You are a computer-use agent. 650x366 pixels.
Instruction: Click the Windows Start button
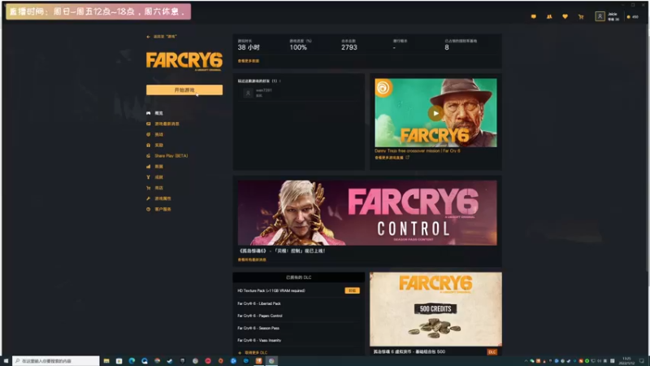pos(6,361)
